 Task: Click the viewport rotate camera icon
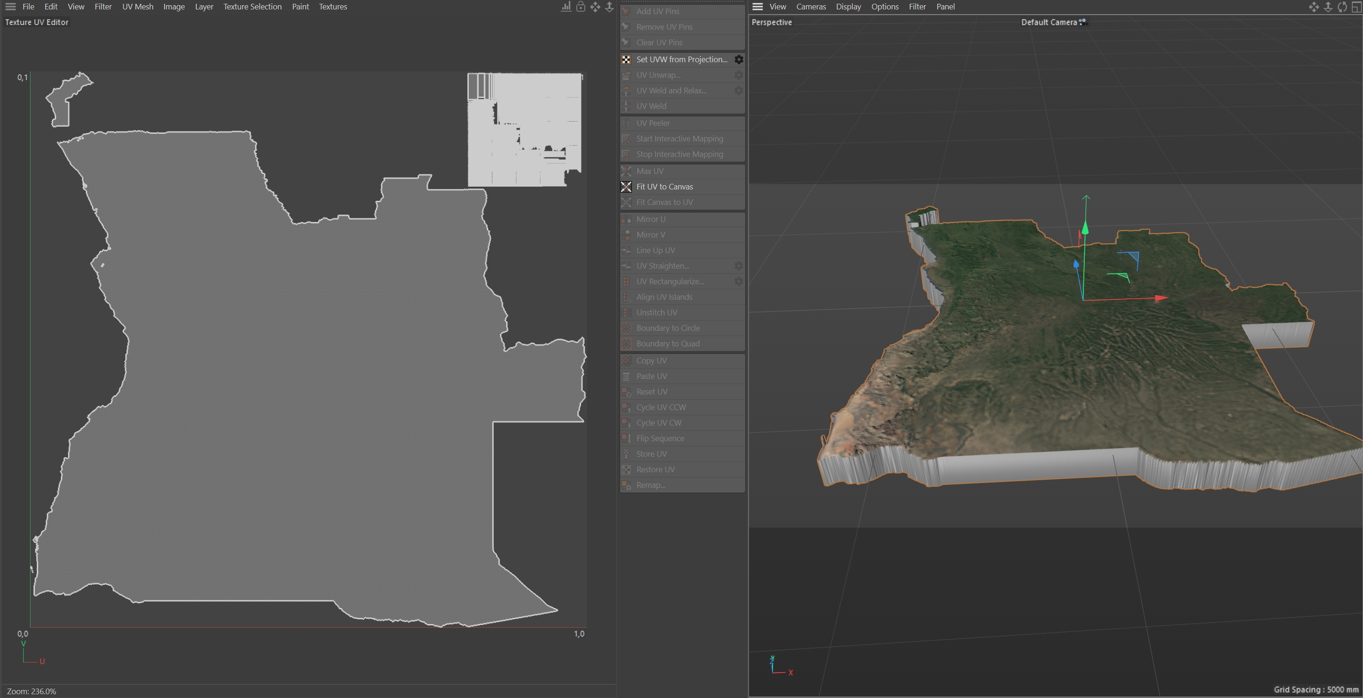click(x=1342, y=7)
